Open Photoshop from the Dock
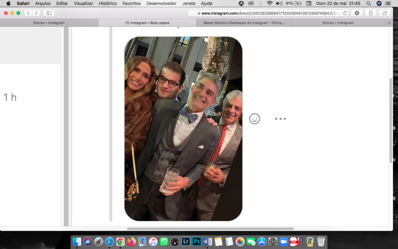Screen dimensions: 398x249 [x=196, y=242]
